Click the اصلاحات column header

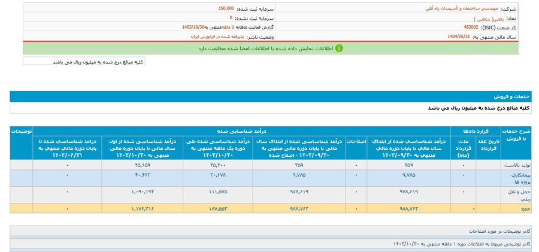[352, 144]
